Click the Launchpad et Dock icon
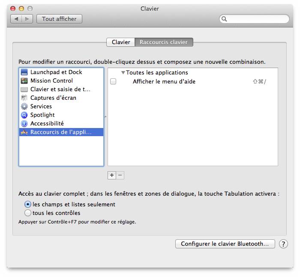This screenshot has height=277, width=300. point(24,72)
